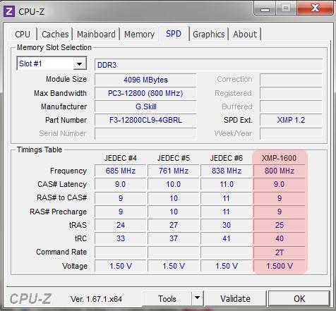This screenshot has width=336, height=311.
Task: Click the Ver. 1.67.1.x64 version text
Action: 96,299
